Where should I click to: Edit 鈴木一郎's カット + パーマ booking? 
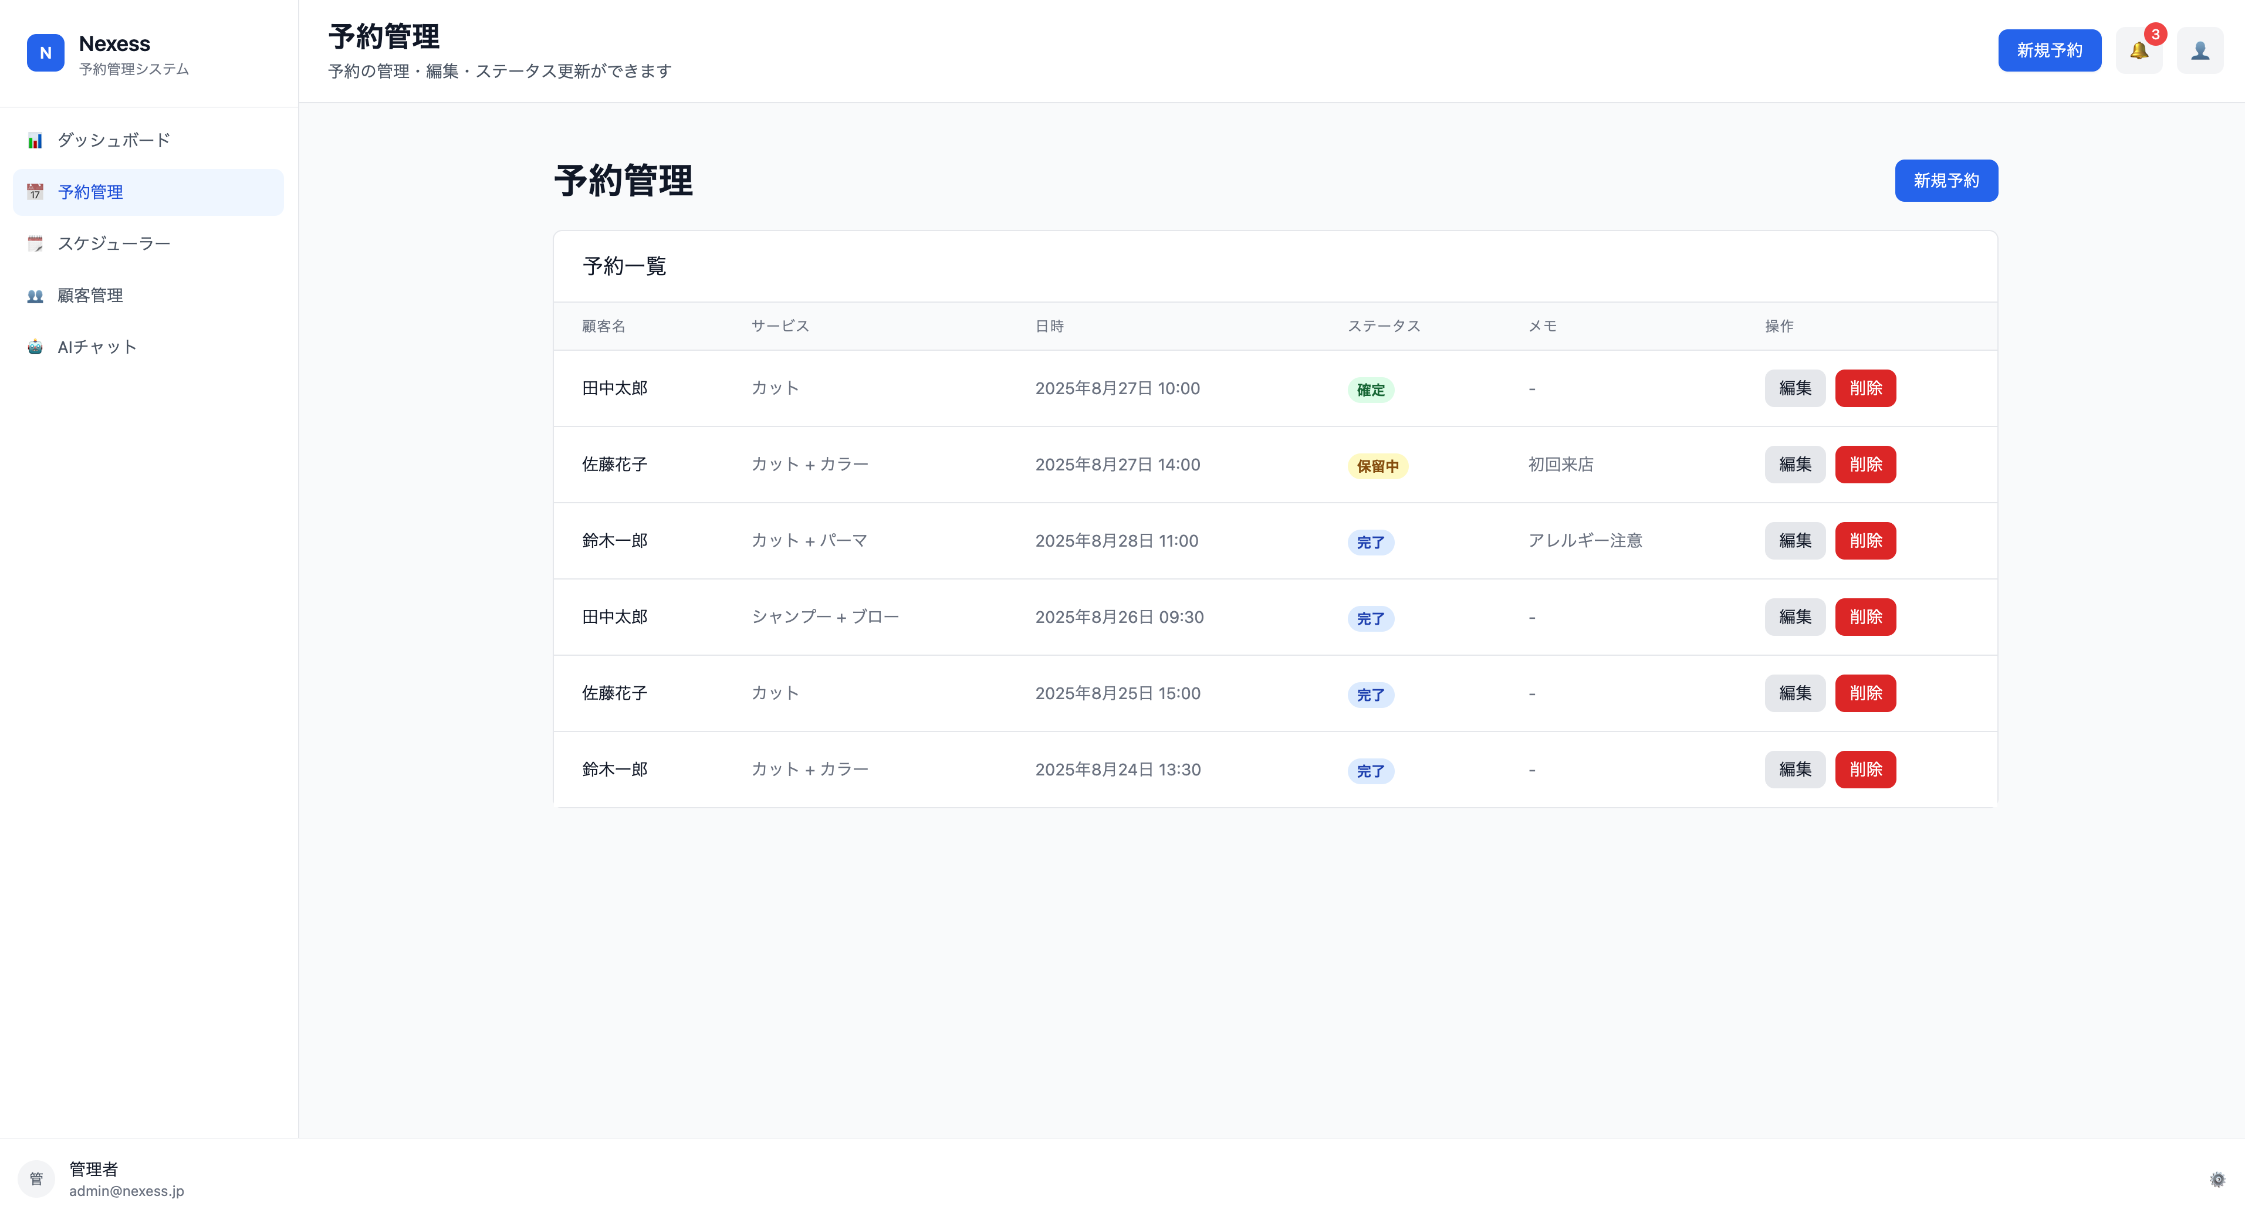(1794, 540)
